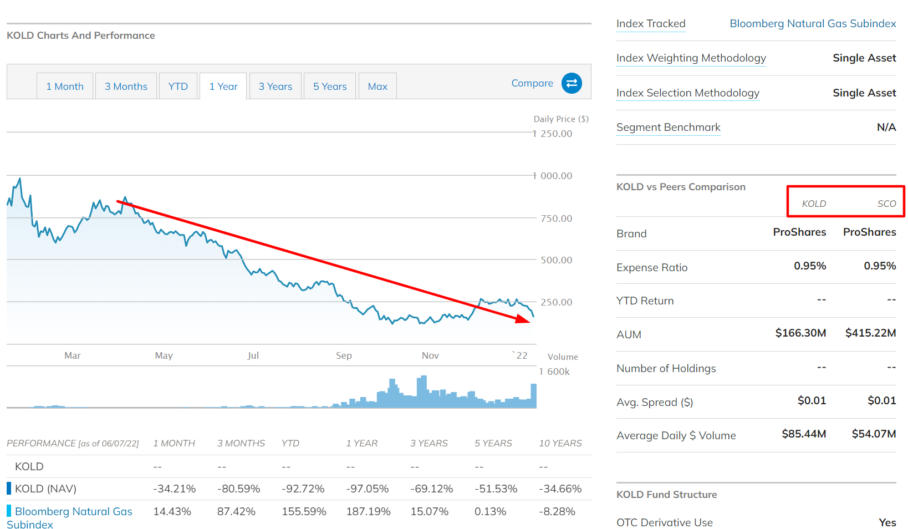Open Bloomberg Natural Gas Subindex link in the Index Tracked row
Image resolution: width=908 pixels, height=529 pixels.
click(x=813, y=23)
